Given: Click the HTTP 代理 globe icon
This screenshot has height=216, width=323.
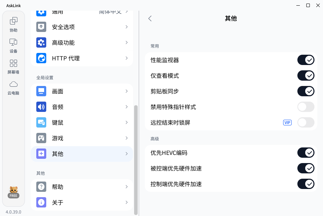Looking at the screenshot, I should (41, 58).
